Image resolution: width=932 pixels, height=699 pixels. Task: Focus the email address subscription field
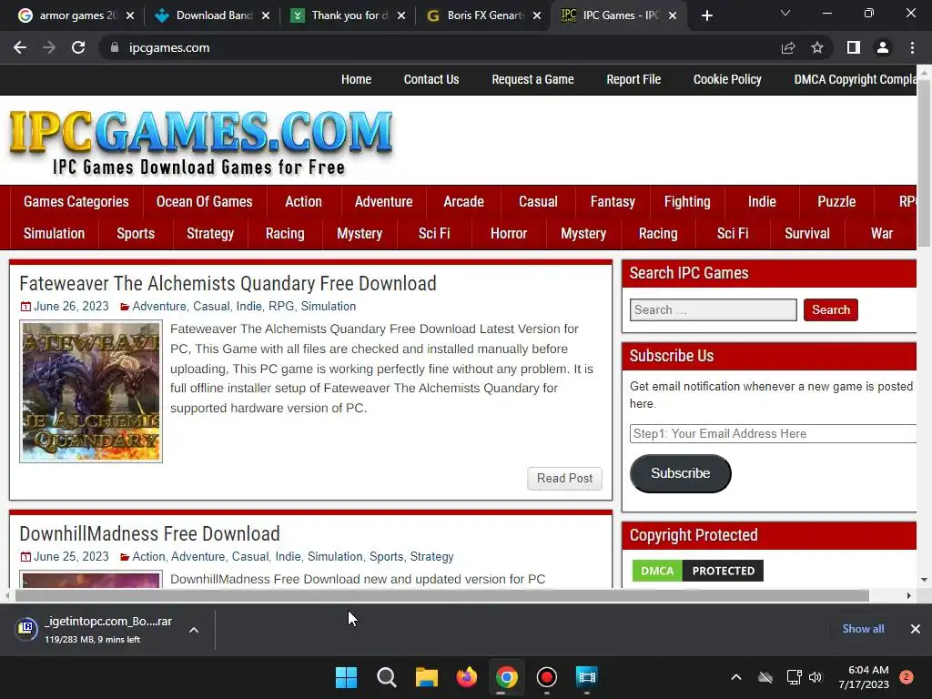[774, 433]
